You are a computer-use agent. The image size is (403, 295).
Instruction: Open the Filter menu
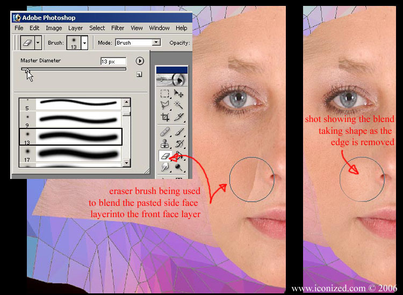click(x=118, y=28)
